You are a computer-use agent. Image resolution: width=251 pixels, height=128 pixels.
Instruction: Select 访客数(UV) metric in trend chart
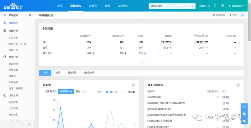point(66,91)
